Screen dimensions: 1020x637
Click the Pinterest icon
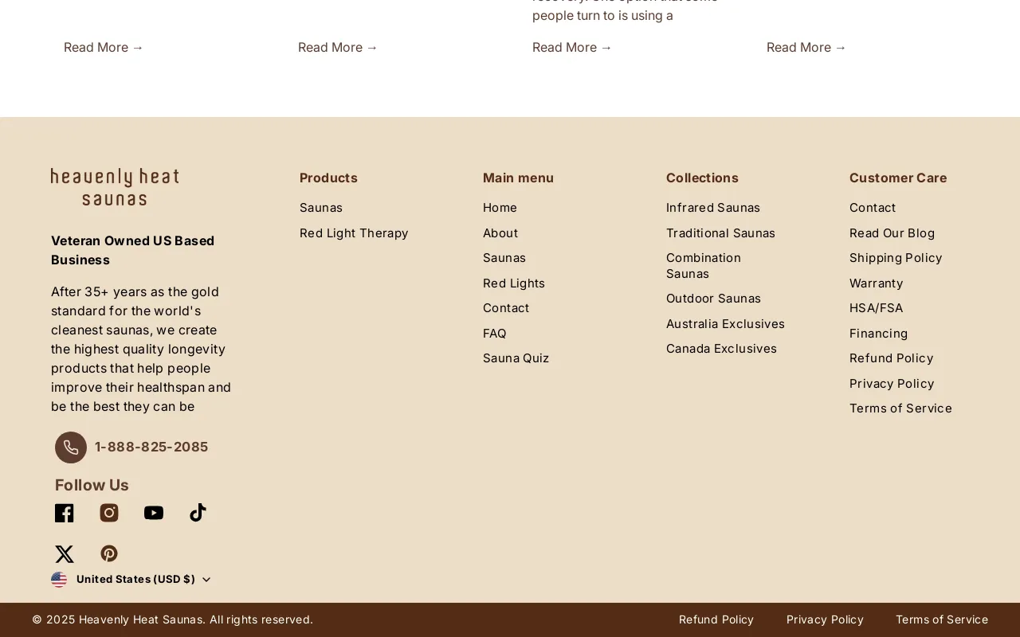109,553
